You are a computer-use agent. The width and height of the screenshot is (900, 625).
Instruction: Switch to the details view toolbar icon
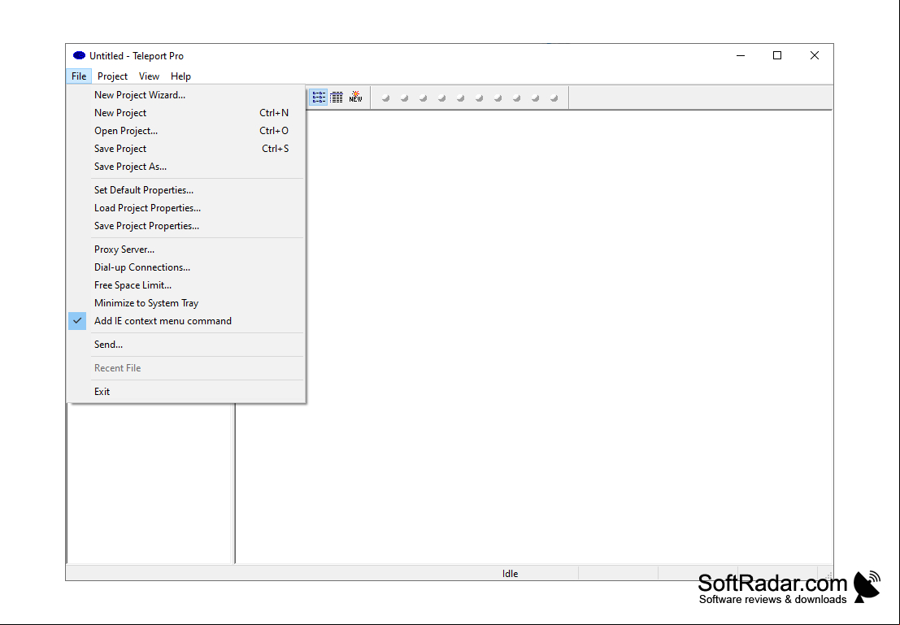tap(337, 98)
